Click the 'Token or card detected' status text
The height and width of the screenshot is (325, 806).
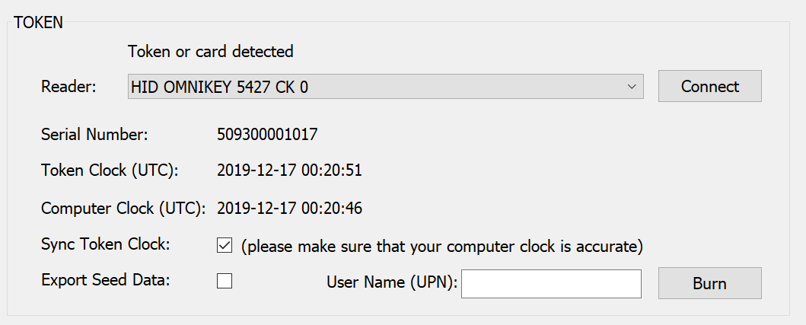[211, 52]
